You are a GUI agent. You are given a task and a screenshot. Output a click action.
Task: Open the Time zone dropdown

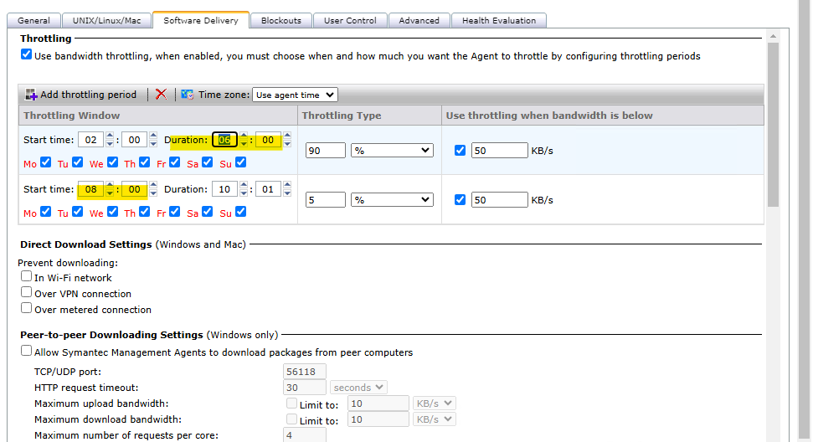click(295, 95)
